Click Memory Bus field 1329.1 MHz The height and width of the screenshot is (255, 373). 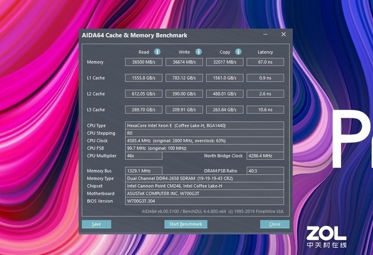144,171
